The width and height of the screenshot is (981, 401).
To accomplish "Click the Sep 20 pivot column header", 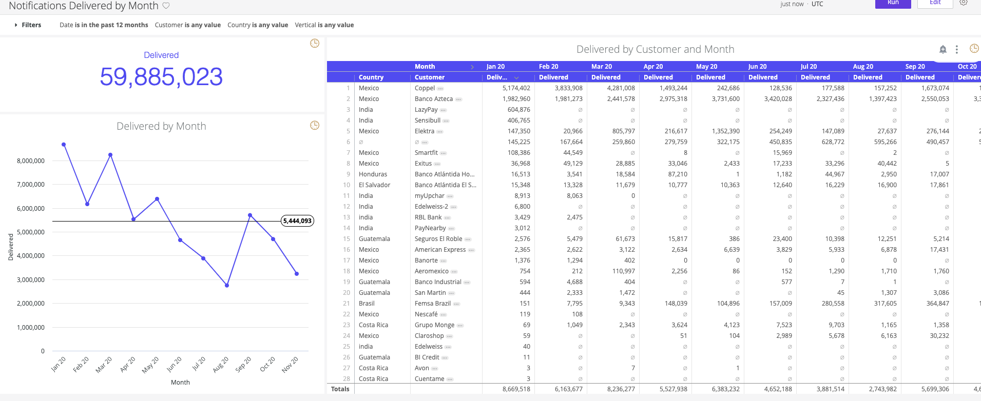I will (x=915, y=67).
